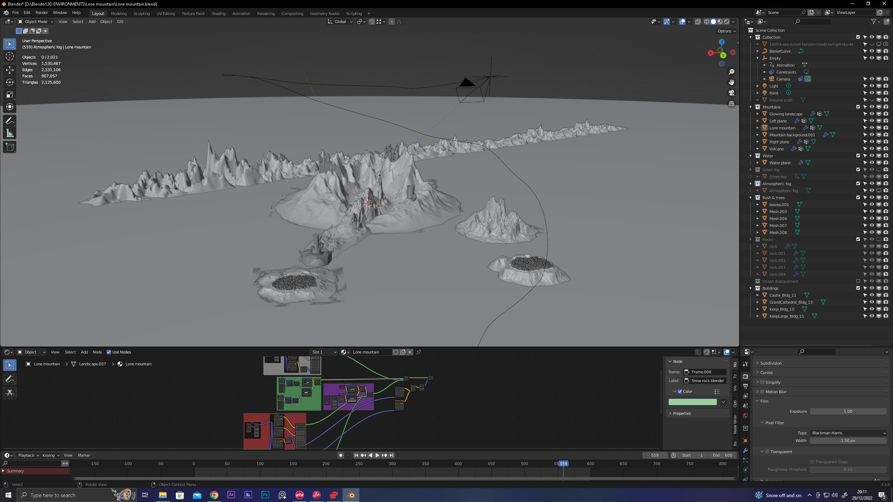Select the Move tool
Viewport: 893px width, 502px height.
(10, 70)
